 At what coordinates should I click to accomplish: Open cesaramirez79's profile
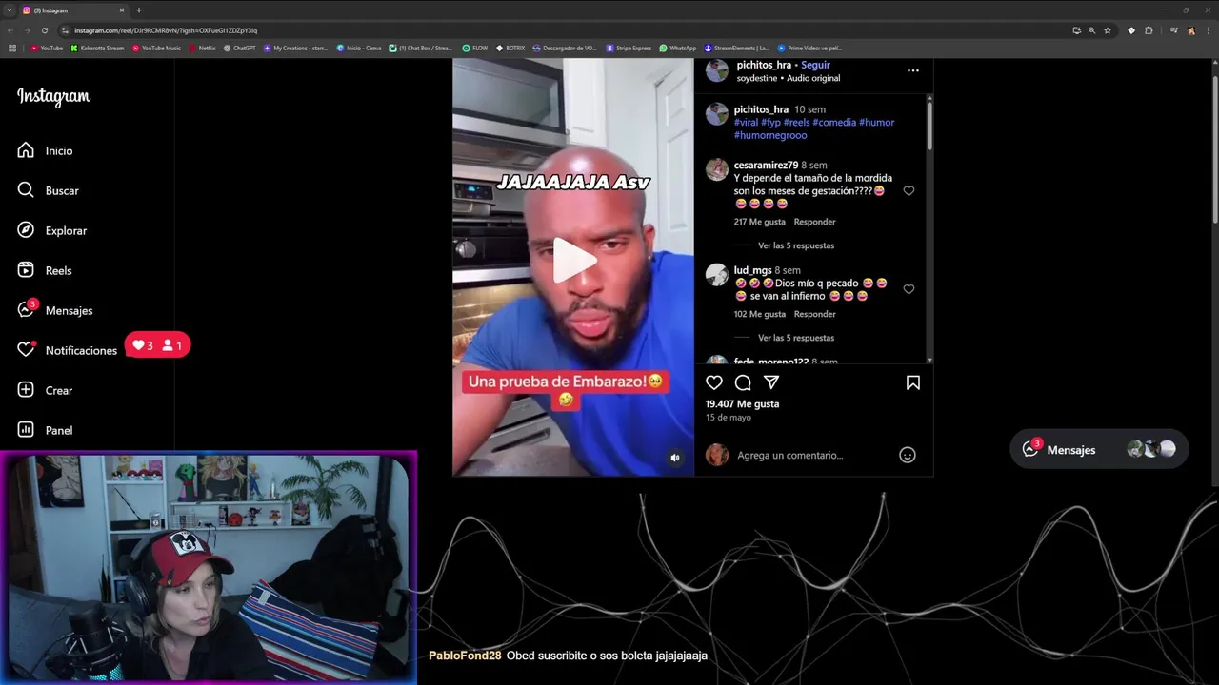766,165
